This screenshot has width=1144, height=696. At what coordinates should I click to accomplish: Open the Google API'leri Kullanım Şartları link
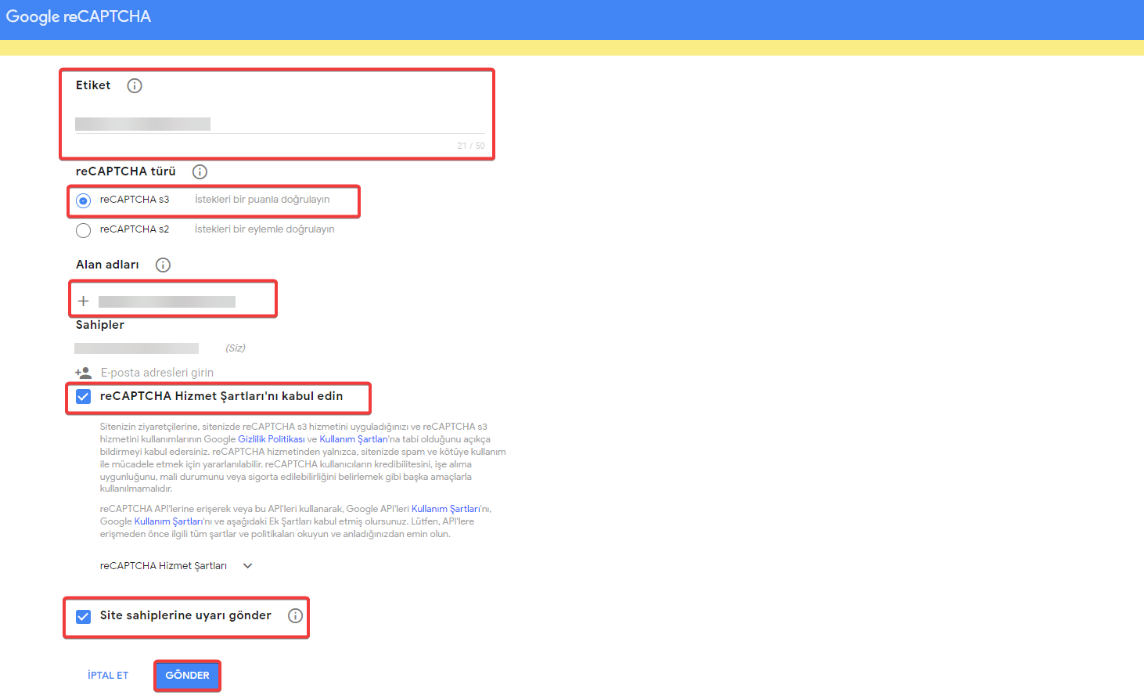[446, 509]
